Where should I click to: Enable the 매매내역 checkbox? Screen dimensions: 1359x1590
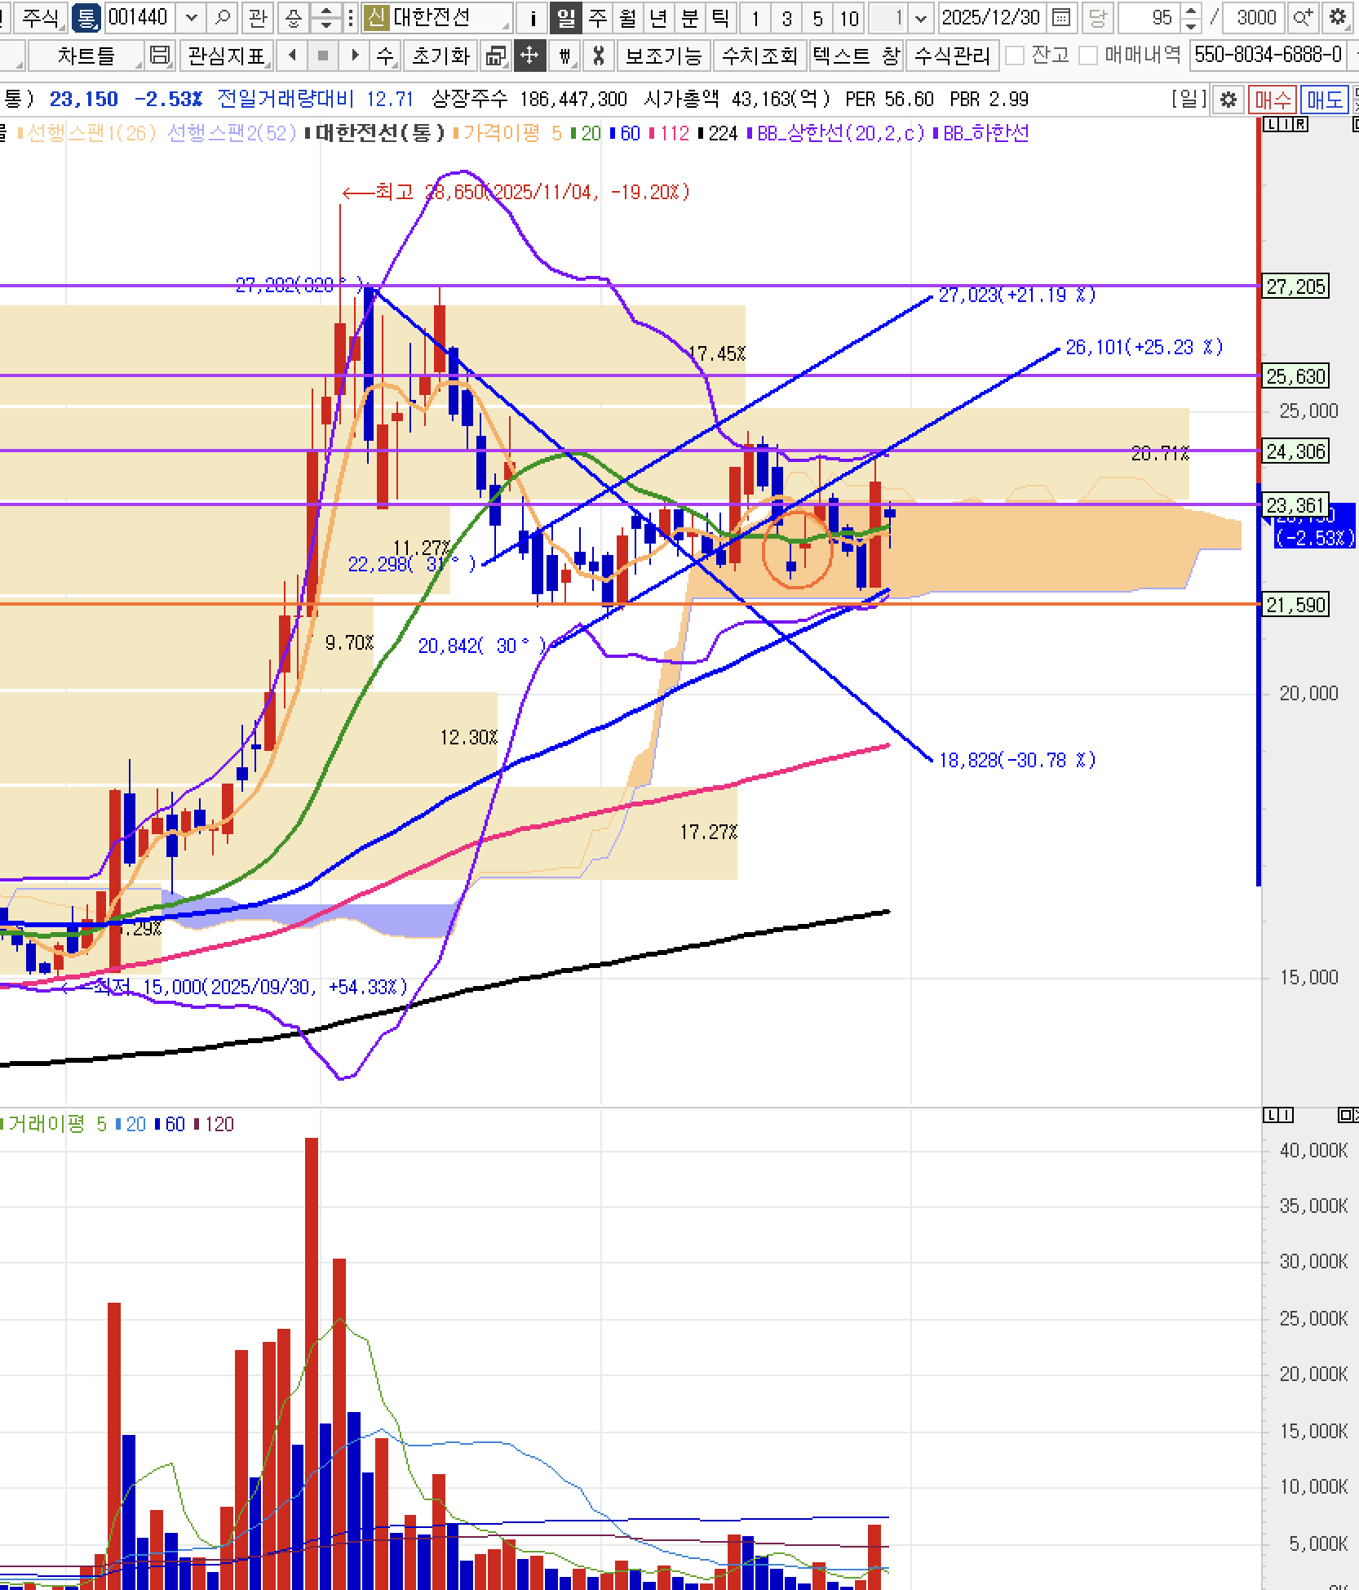coord(1088,56)
